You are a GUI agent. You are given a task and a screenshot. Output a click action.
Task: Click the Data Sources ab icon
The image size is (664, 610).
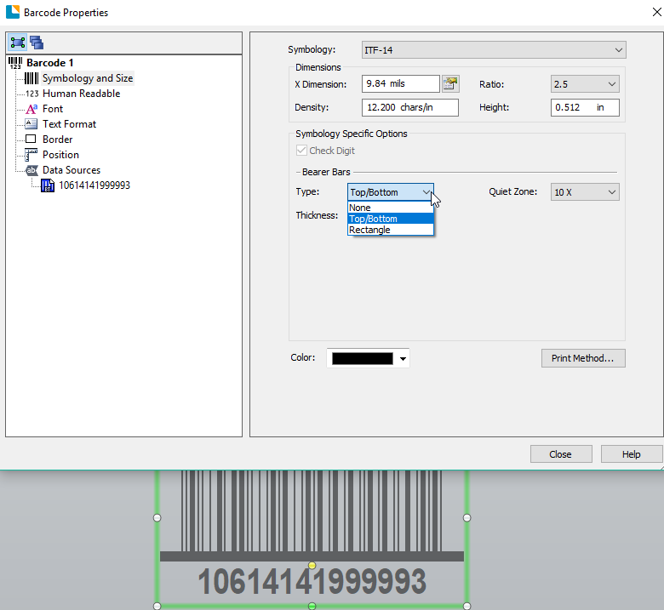tap(31, 170)
